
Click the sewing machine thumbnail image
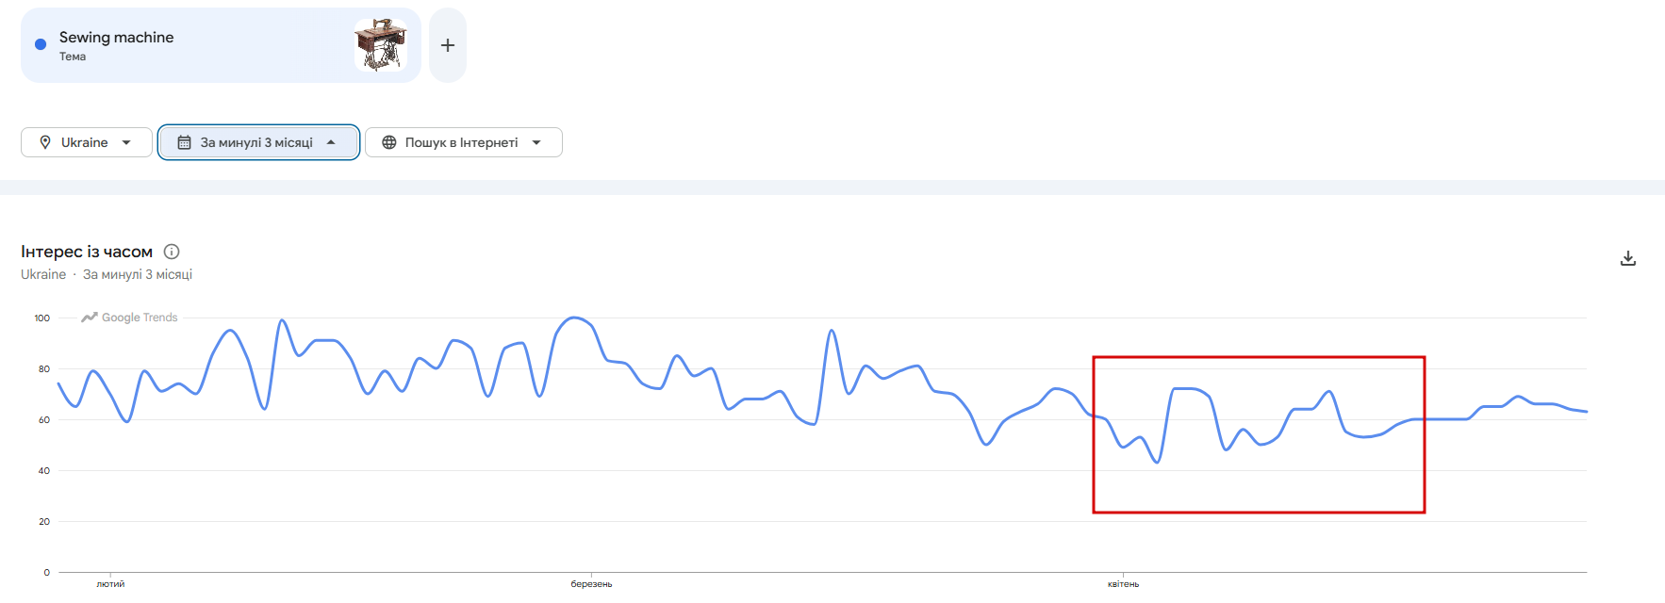pyautogui.click(x=381, y=45)
